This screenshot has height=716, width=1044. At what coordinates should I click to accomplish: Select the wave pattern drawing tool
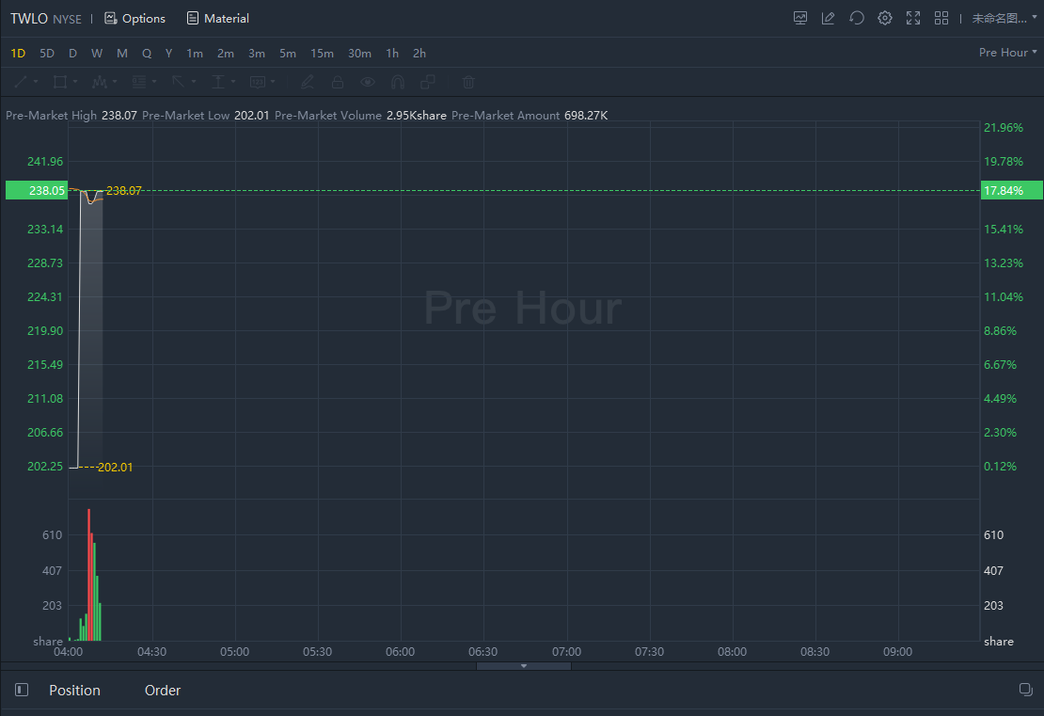99,82
